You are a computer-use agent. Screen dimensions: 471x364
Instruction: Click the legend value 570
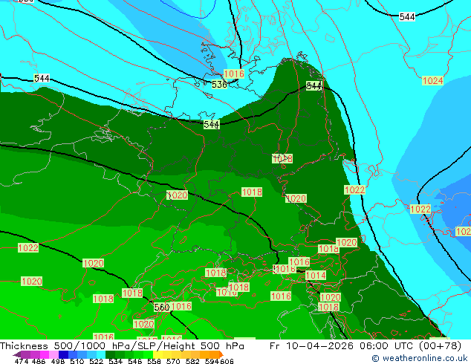point(173,361)
